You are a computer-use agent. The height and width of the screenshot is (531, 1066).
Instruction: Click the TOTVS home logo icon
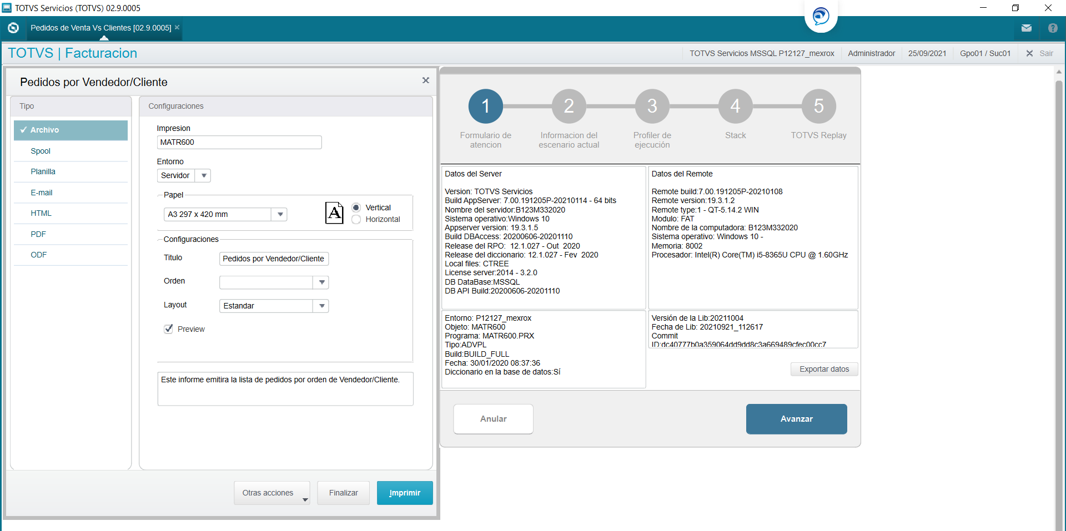(13, 28)
